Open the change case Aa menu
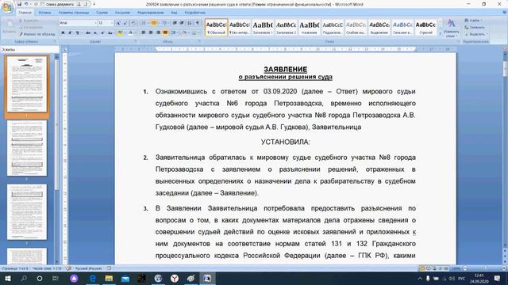 coord(111,32)
